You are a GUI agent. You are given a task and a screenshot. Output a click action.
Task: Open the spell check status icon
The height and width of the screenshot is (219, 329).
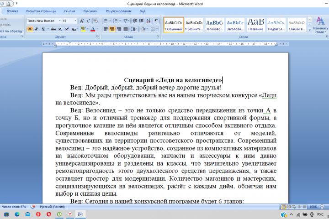(33, 207)
